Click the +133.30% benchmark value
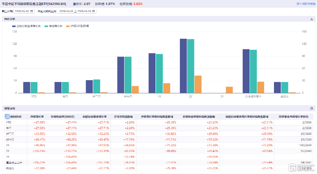 (103, 151)
